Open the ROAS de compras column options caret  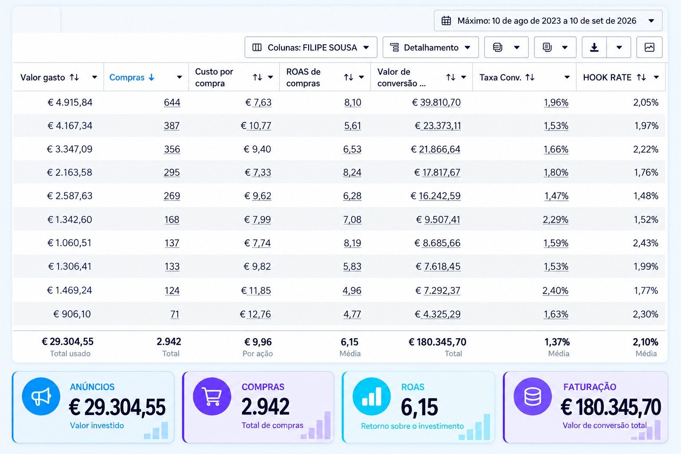pyautogui.click(x=362, y=77)
